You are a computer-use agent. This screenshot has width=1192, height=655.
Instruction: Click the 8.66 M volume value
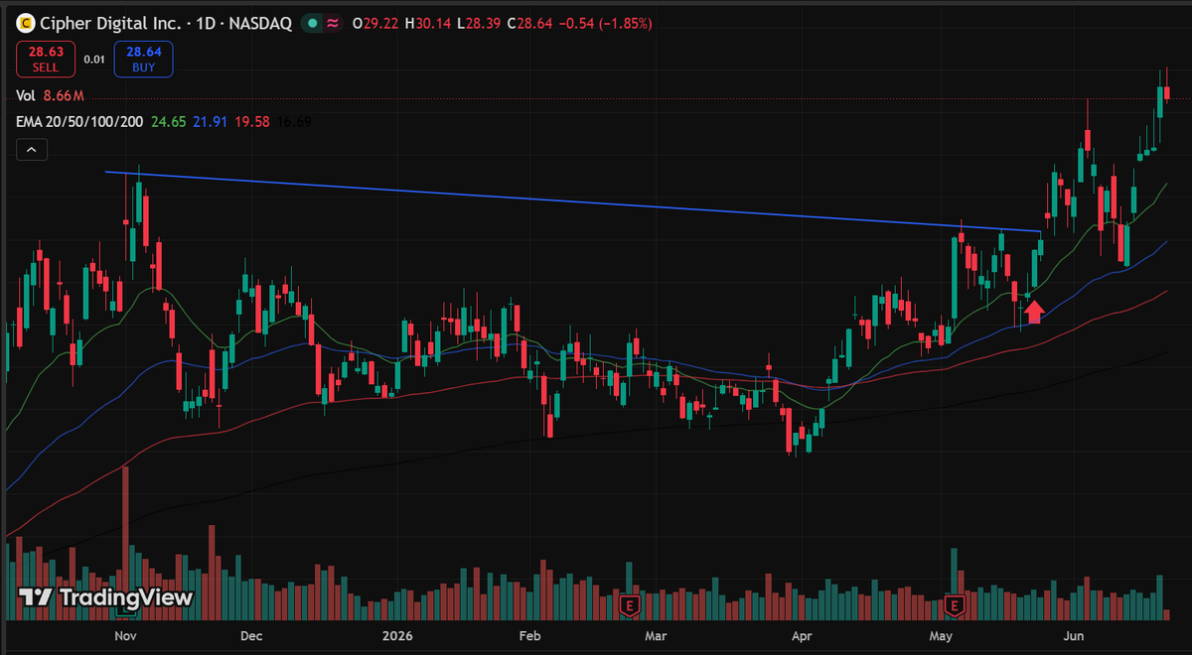[x=64, y=95]
